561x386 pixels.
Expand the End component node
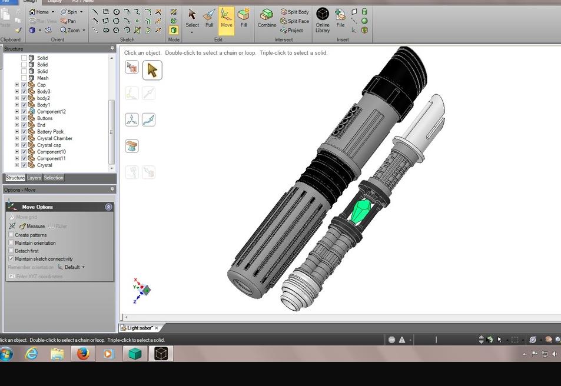click(17, 125)
